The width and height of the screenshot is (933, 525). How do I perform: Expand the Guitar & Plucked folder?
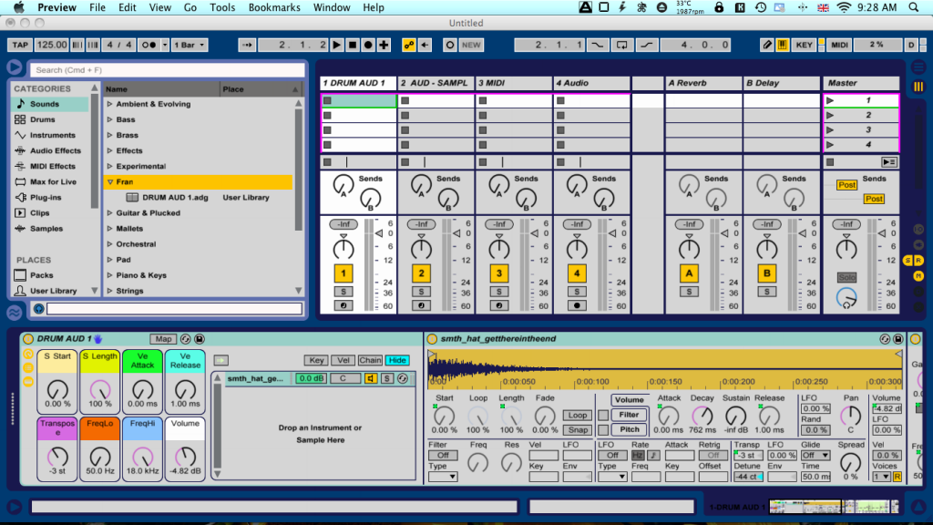pyautogui.click(x=109, y=212)
